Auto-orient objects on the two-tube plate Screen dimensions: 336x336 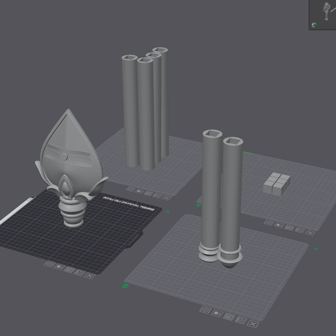[x=241, y=320]
